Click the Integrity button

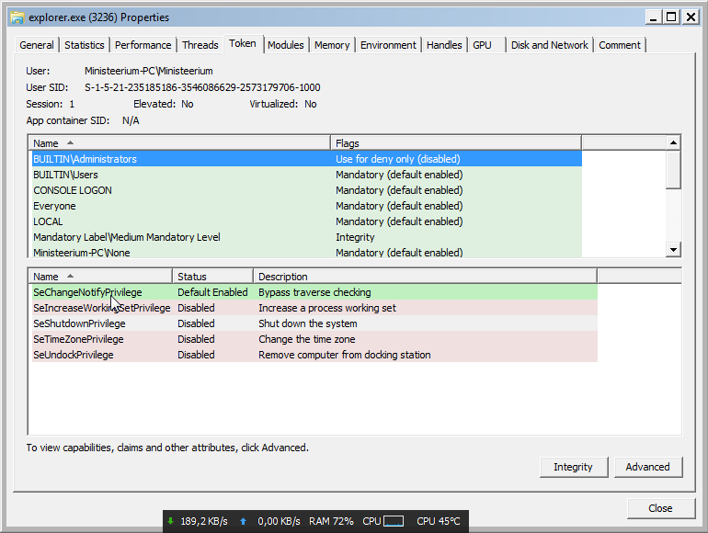pos(573,467)
